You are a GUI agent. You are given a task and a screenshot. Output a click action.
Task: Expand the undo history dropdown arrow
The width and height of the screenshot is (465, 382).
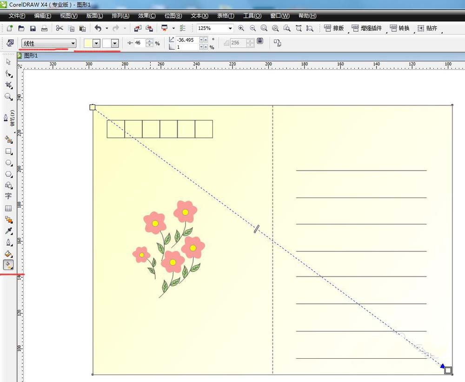click(107, 28)
